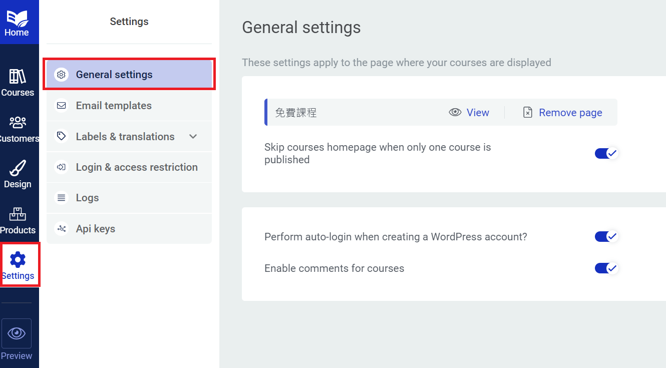Open the Labels & translations menu item
The width and height of the screenshot is (666, 368).
click(x=129, y=136)
